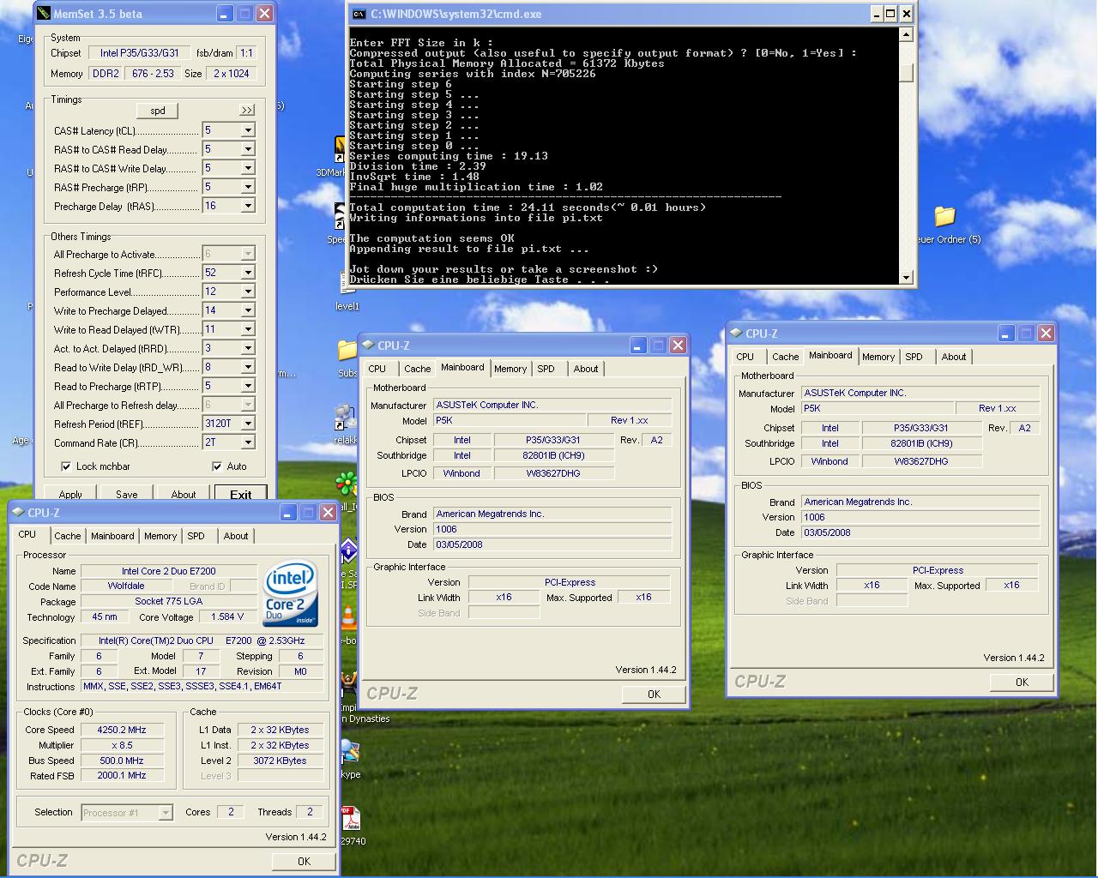Click the VLC cone desktop icon

coord(348,618)
